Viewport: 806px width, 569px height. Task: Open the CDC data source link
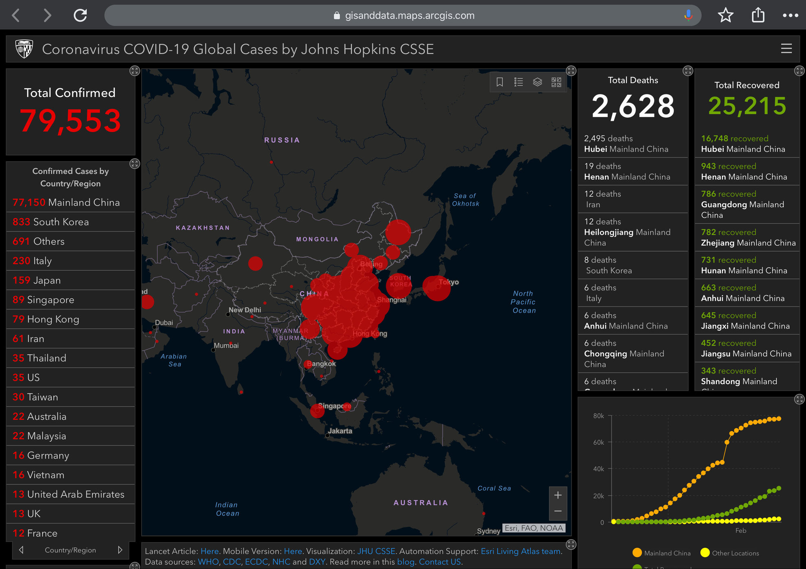[232, 562]
